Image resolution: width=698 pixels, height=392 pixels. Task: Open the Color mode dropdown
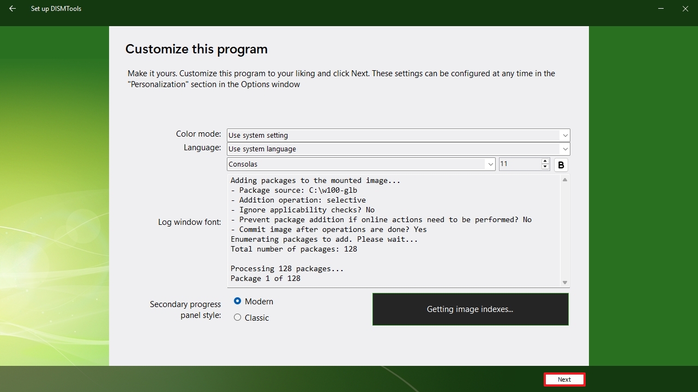(399, 135)
